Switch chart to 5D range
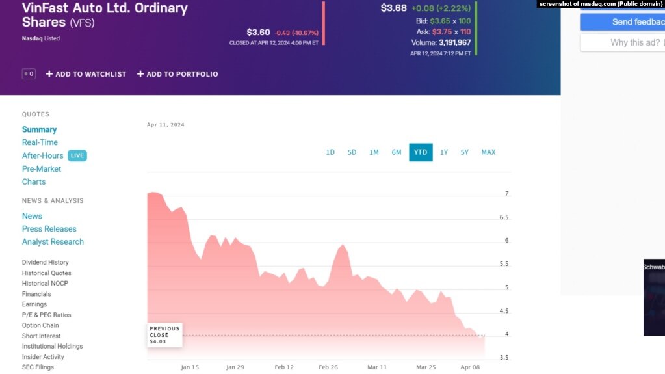 point(352,152)
